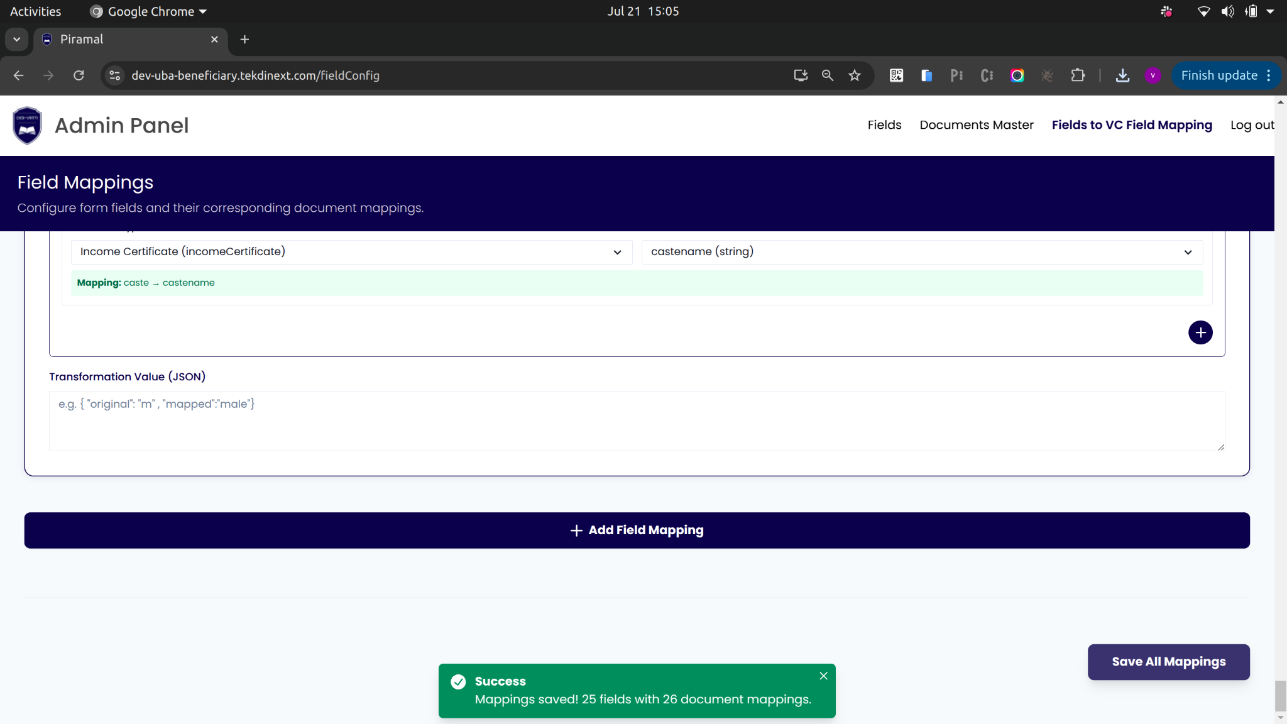
Task: Open tab search dropdown arrow
Action: pyautogui.click(x=17, y=39)
